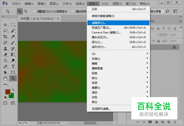This screenshot has height=126, width=184.
Task: Select the Path Selection tool
Action: [x=5, y=72]
